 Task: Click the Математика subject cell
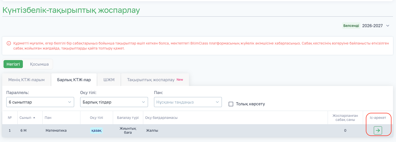[x=56, y=130]
